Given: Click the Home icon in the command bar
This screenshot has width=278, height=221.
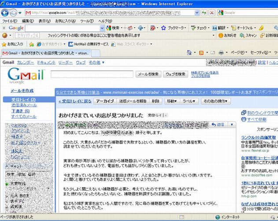Looking at the screenshot, I should [189, 53].
